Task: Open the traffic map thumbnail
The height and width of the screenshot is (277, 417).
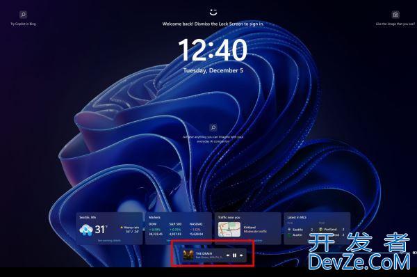Action: [x=229, y=229]
